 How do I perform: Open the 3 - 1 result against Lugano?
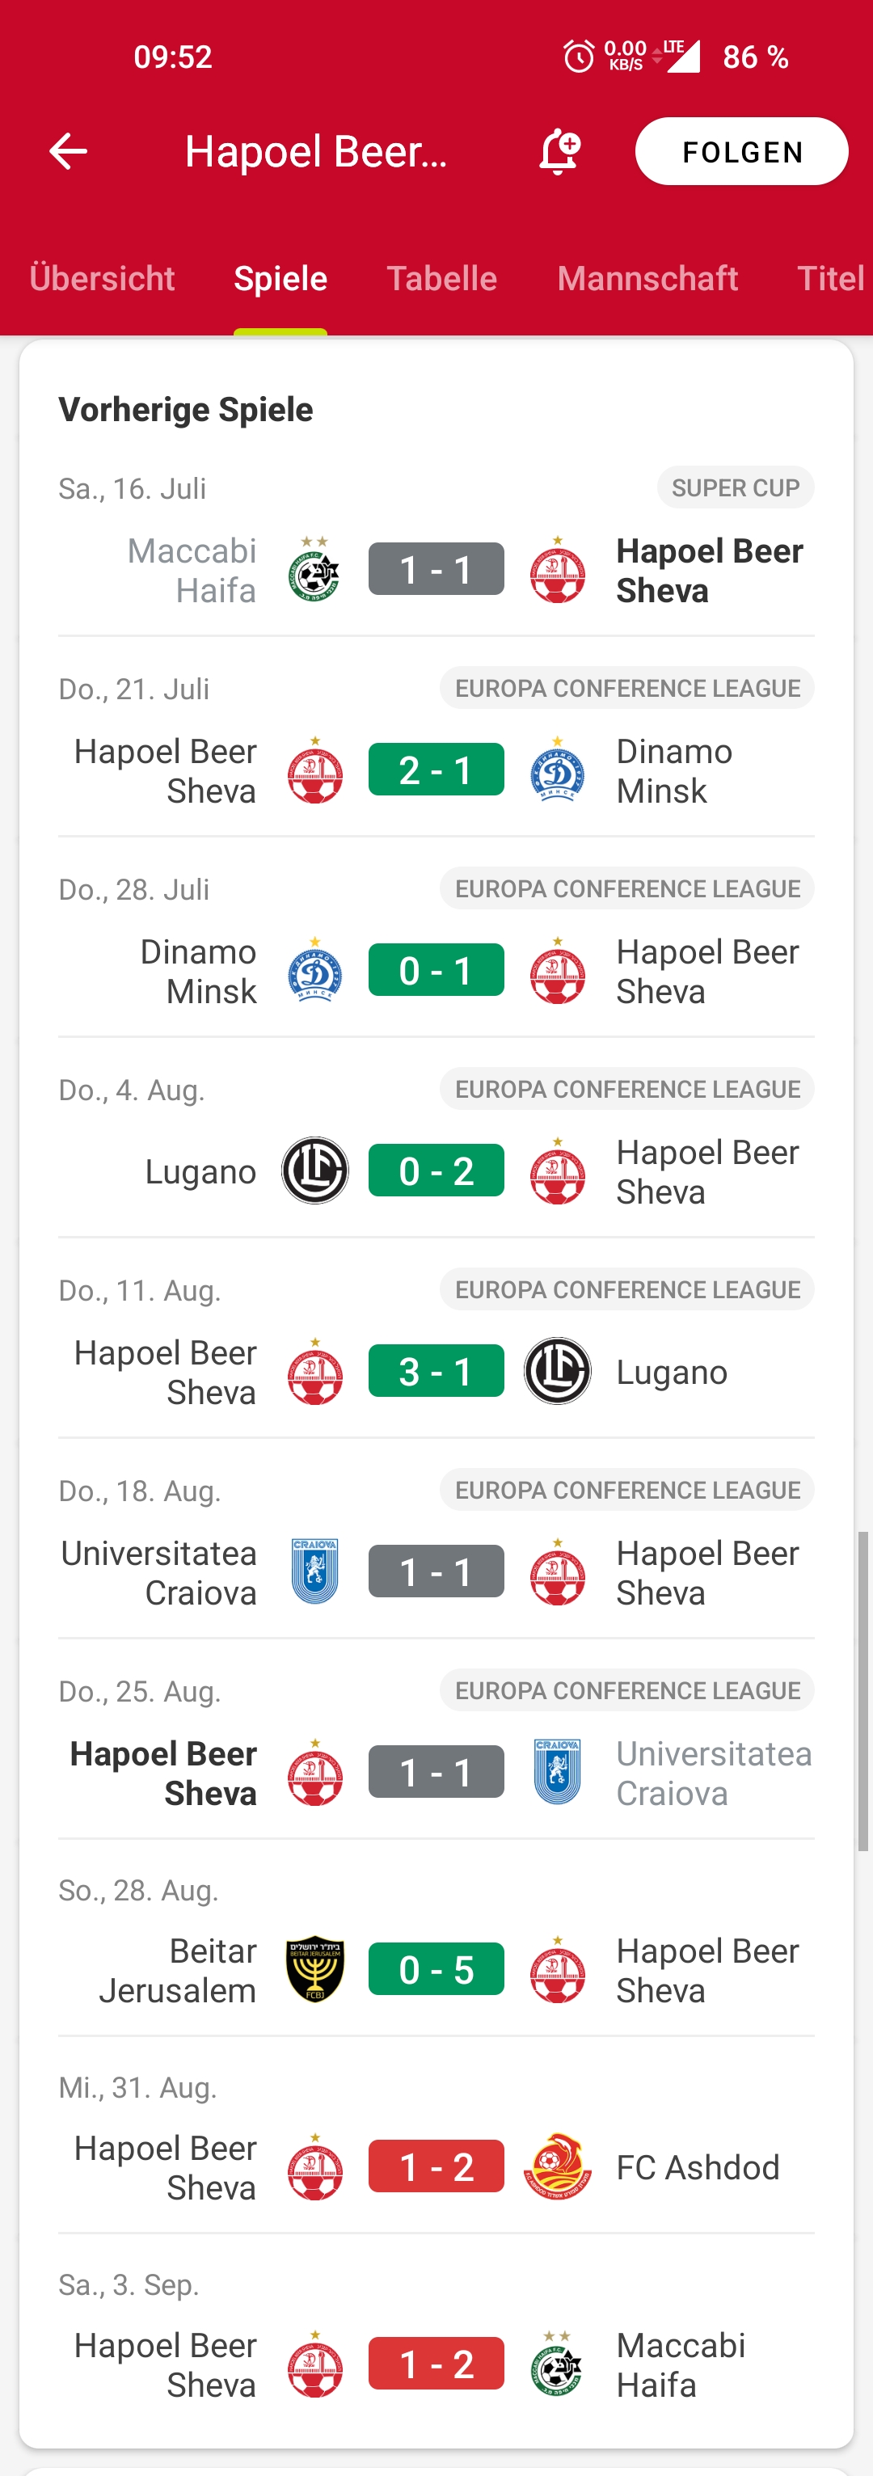[436, 1372]
